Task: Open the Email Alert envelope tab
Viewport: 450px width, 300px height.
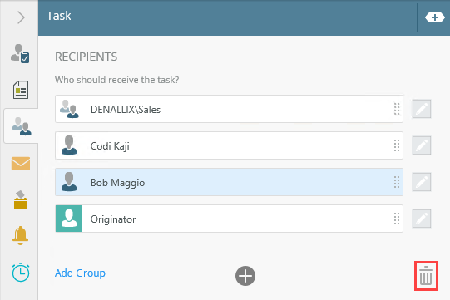Action: (21, 164)
